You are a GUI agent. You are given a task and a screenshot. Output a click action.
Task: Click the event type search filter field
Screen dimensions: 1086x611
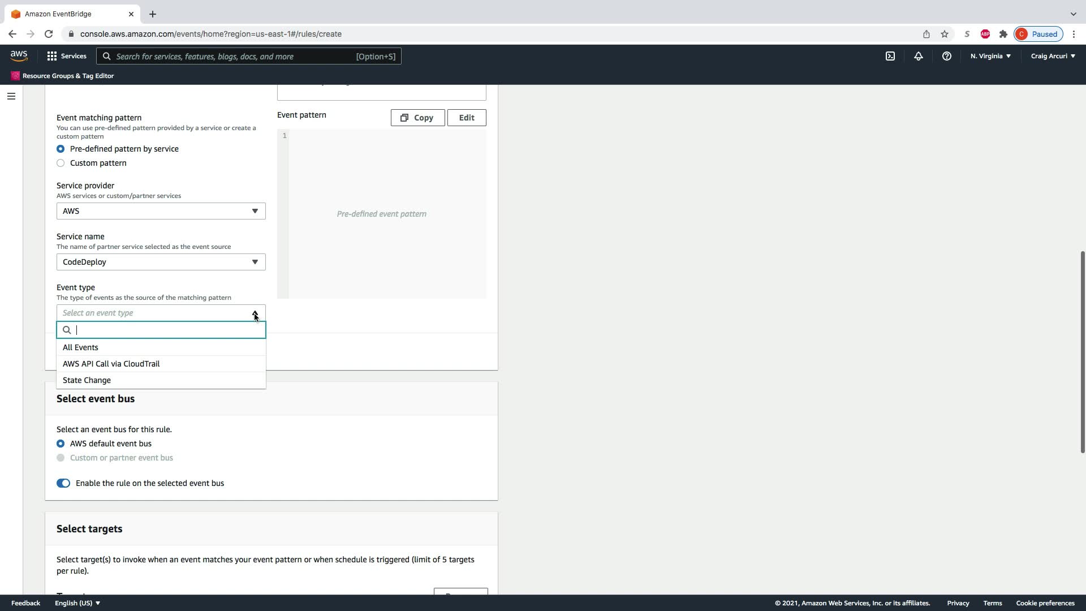167,330
